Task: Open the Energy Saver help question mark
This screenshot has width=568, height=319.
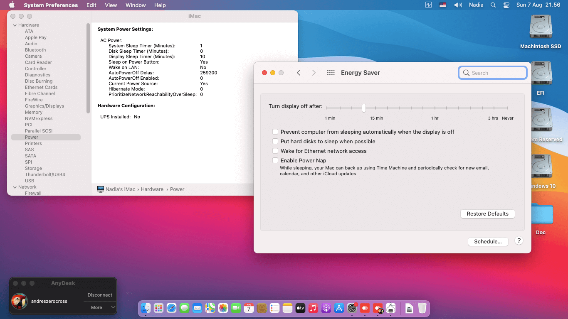Action: coord(519,241)
